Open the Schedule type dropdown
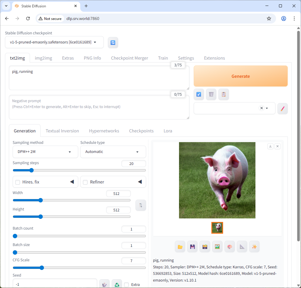The image size is (301, 288). (113, 152)
